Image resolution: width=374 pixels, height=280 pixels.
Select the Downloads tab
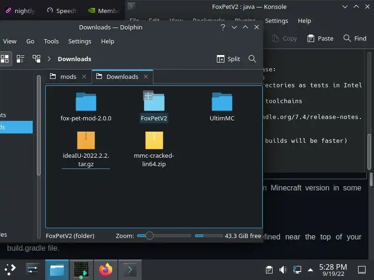[x=122, y=77]
